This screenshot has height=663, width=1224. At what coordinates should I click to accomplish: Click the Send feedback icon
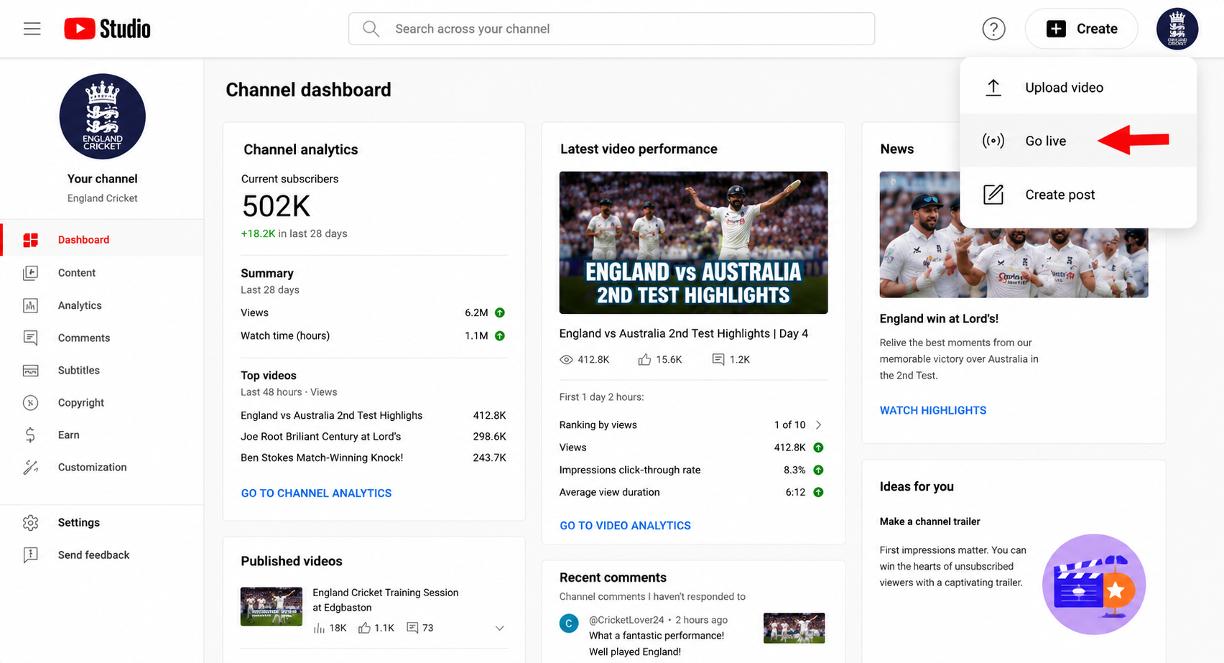pyautogui.click(x=30, y=555)
